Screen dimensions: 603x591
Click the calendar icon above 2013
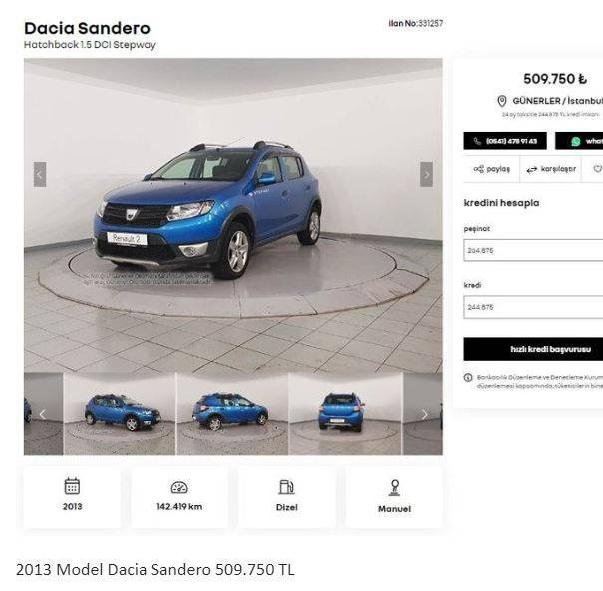72,486
